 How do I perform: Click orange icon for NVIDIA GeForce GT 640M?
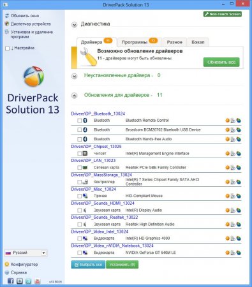click(227, 253)
